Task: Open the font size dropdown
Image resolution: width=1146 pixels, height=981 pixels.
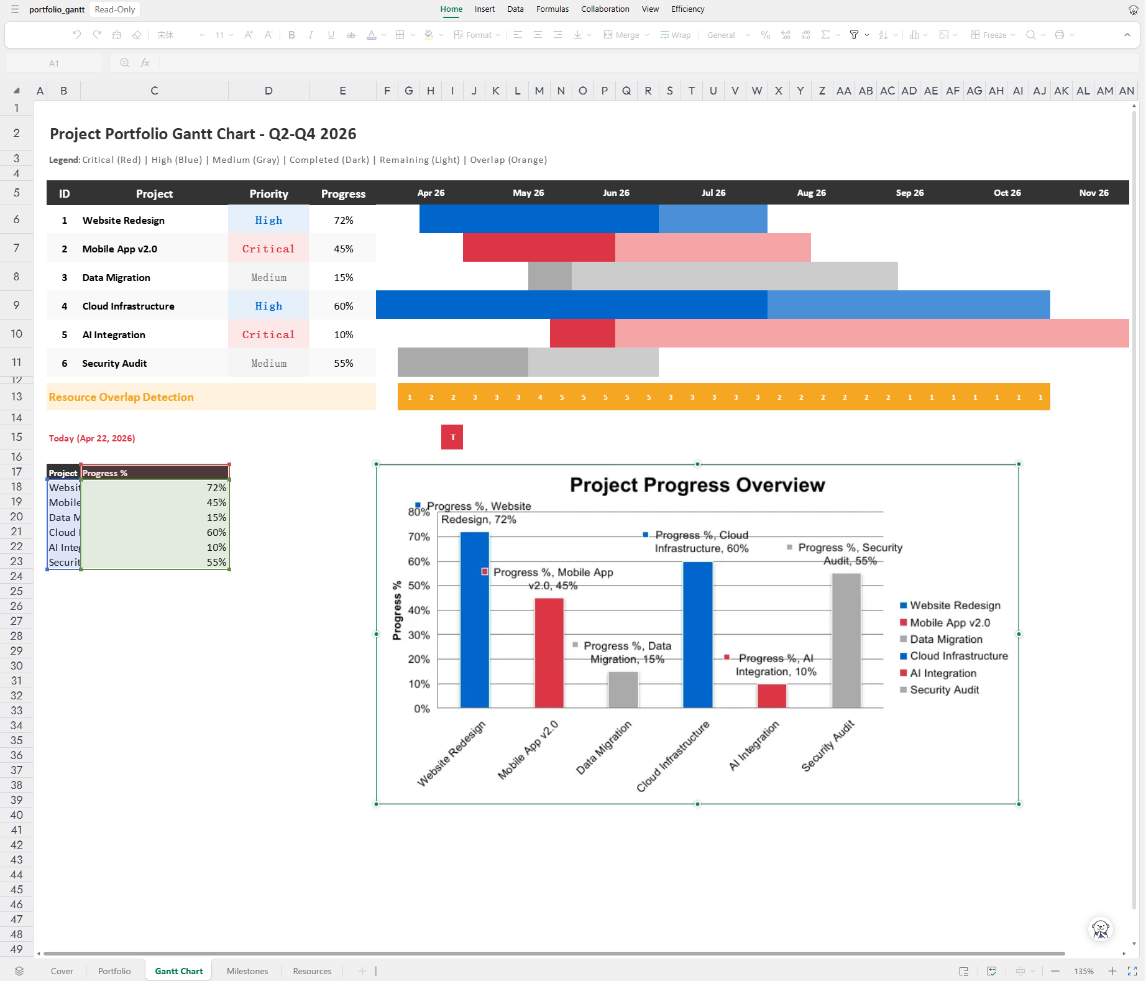Action: tap(224, 35)
